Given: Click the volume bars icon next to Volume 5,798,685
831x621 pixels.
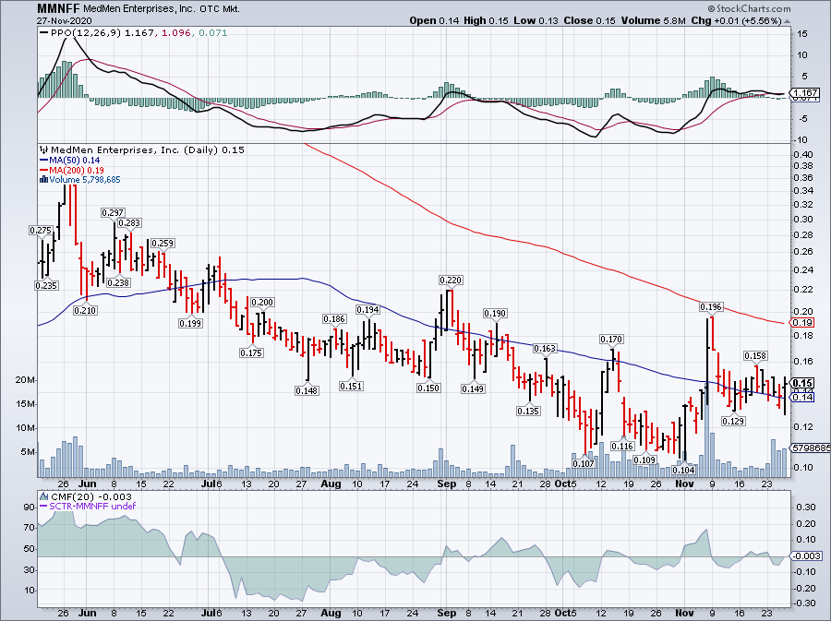Looking at the screenshot, I should point(44,180).
